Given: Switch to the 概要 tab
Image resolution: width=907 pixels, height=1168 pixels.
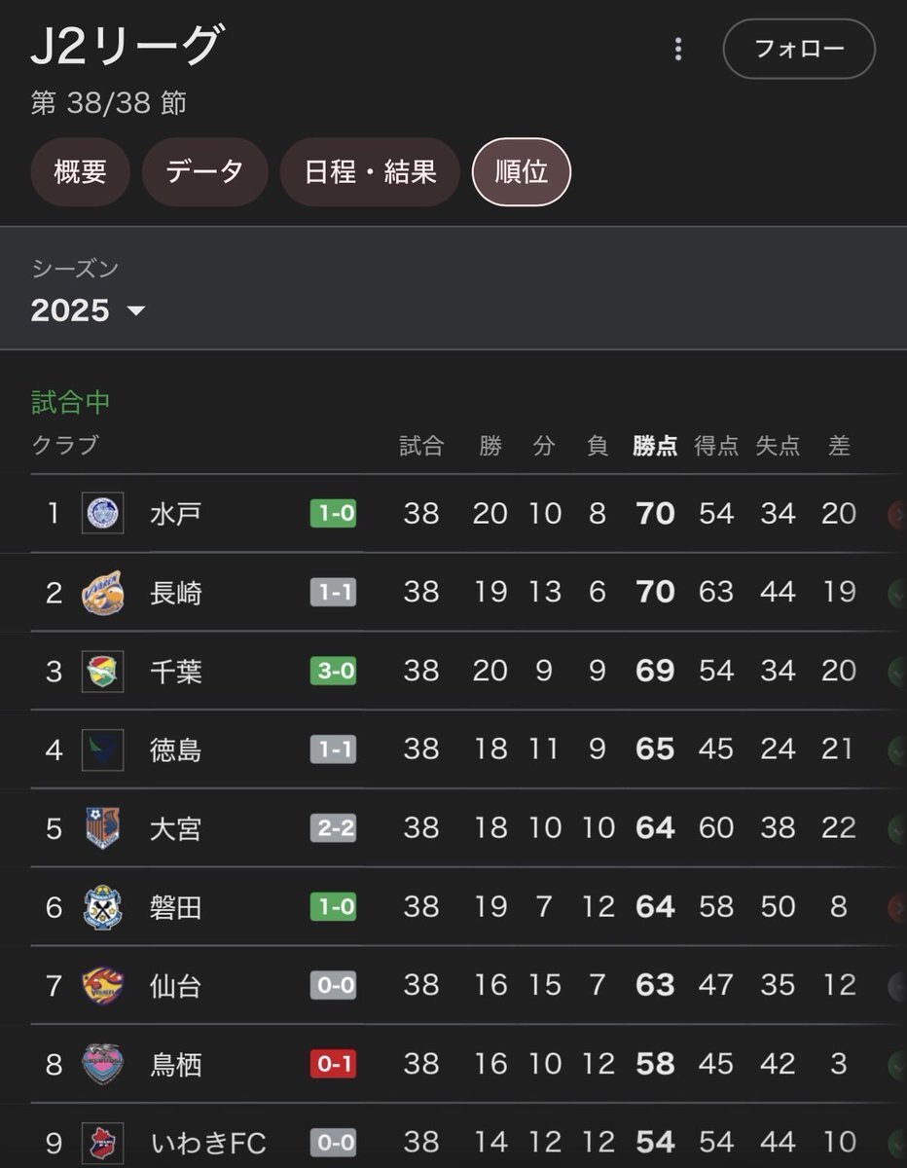Looking at the screenshot, I should tap(80, 172).
